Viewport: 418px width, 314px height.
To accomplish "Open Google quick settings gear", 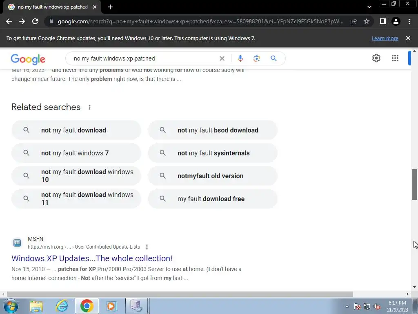I will 376,58.
